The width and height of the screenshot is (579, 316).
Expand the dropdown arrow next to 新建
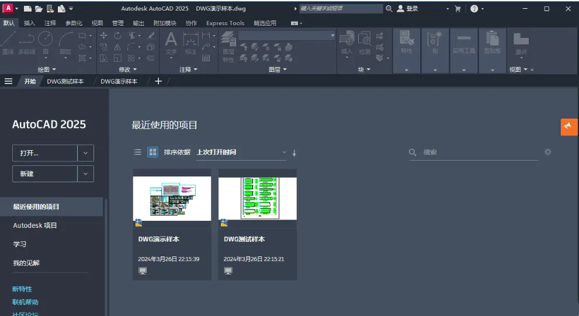85,173
